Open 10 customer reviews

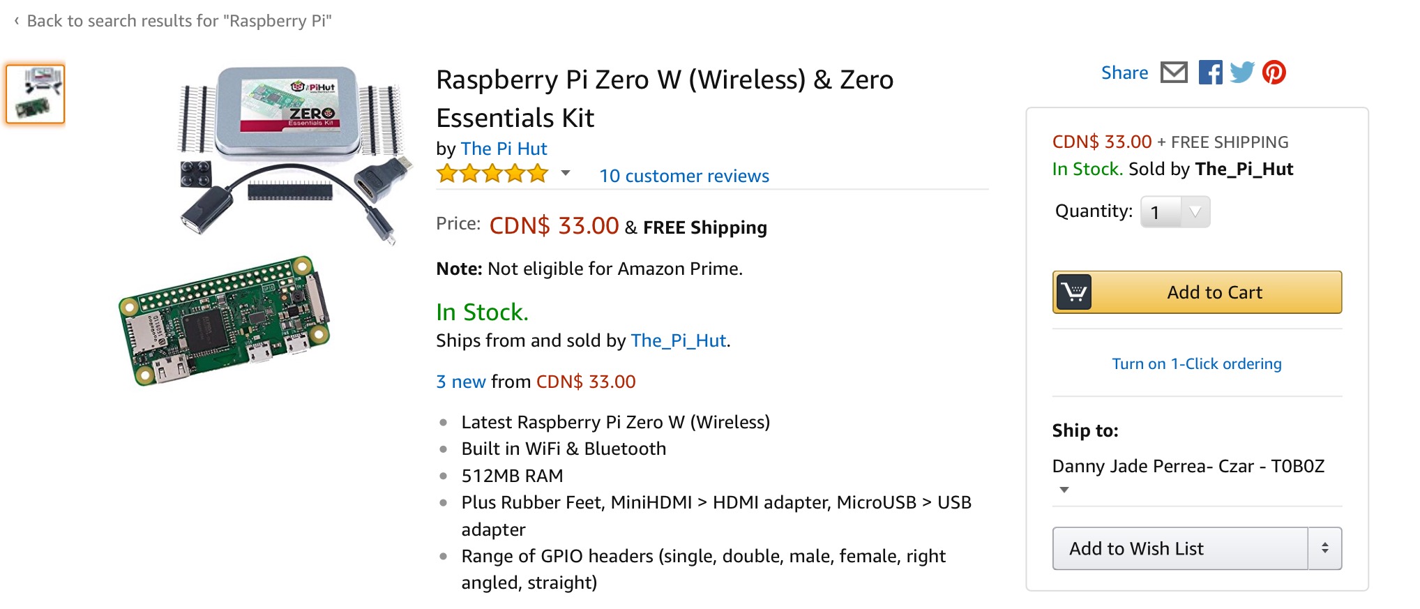tap(684, 176)
